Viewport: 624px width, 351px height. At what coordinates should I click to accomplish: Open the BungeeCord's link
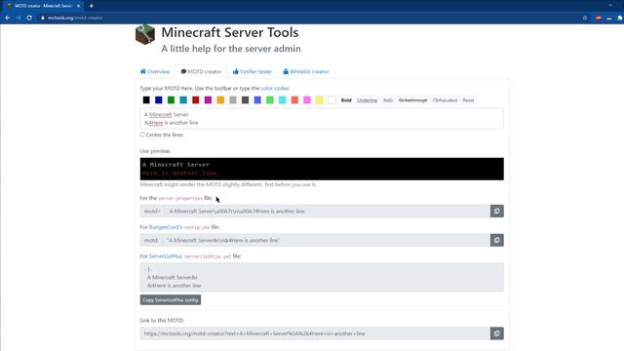tap(166, 227)
